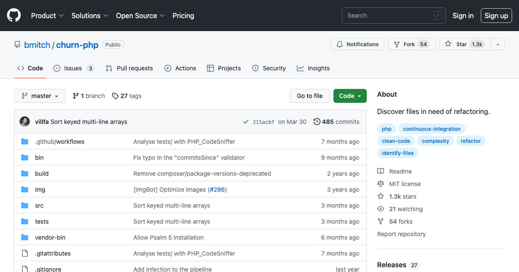Click the repository bookmark icon next to bmitch
The height and width of the screenshot is (272, 519).
(17, 44)
